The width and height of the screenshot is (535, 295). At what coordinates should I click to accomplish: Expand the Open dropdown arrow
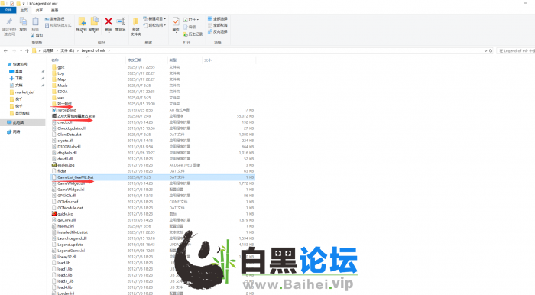pos(198,19)
